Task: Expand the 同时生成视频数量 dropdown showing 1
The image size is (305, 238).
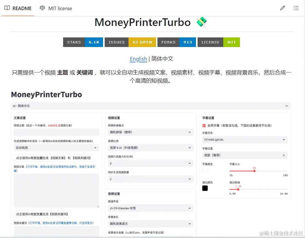Action: (x=151, y=179)
